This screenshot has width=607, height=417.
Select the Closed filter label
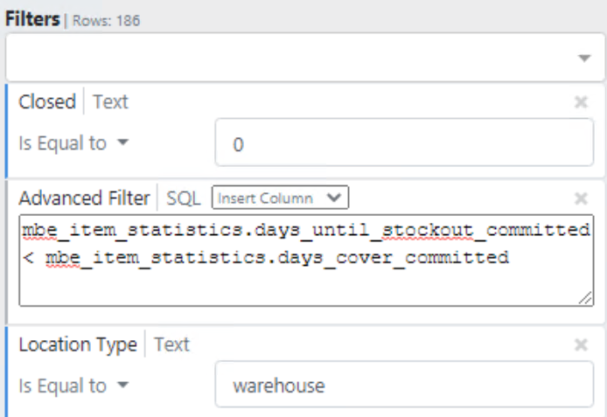coord(47,102)
